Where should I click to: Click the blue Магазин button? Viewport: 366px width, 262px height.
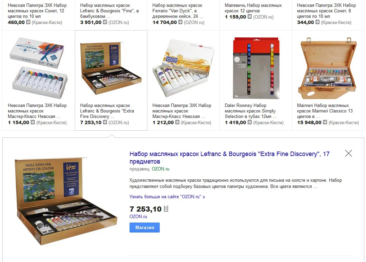(x=145, y=227)
